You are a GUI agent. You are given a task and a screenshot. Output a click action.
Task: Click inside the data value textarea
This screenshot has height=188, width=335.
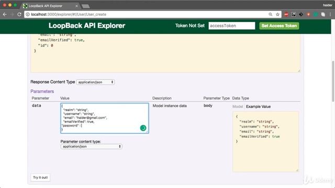tap(105, 119)
